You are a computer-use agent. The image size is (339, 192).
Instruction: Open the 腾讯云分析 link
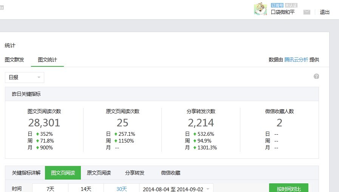pyautogui.click(x=296, y=60)
